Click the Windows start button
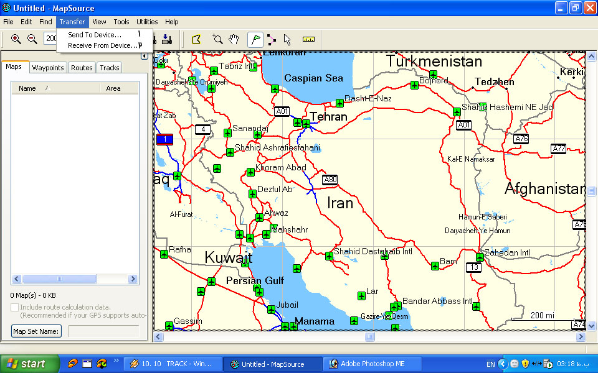The height and width of the screenshot is (373, 598). coord(26,364)
